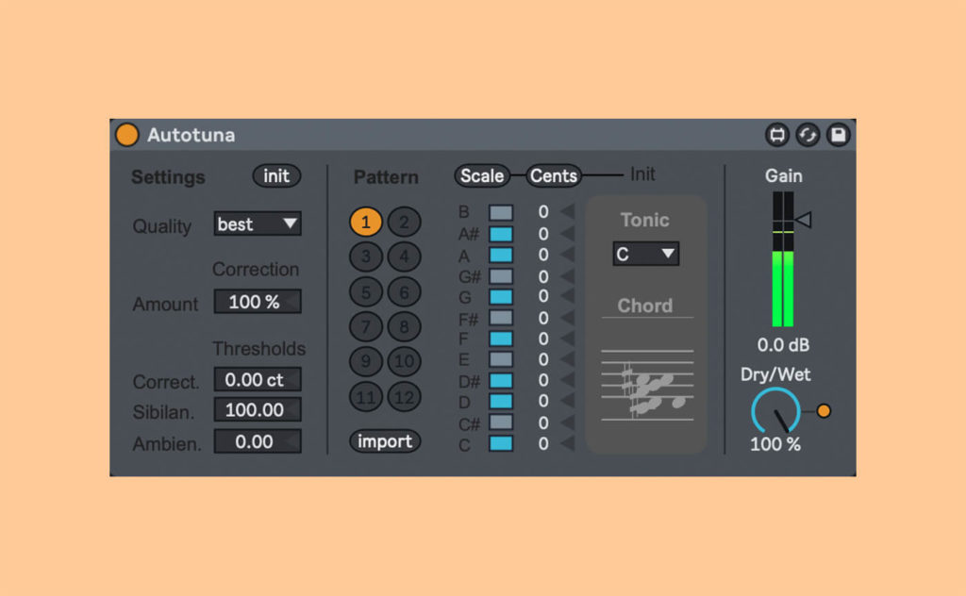966x596 pixels.
Task: Open the Tonic dropdown set to C
Action: [645, 254]
